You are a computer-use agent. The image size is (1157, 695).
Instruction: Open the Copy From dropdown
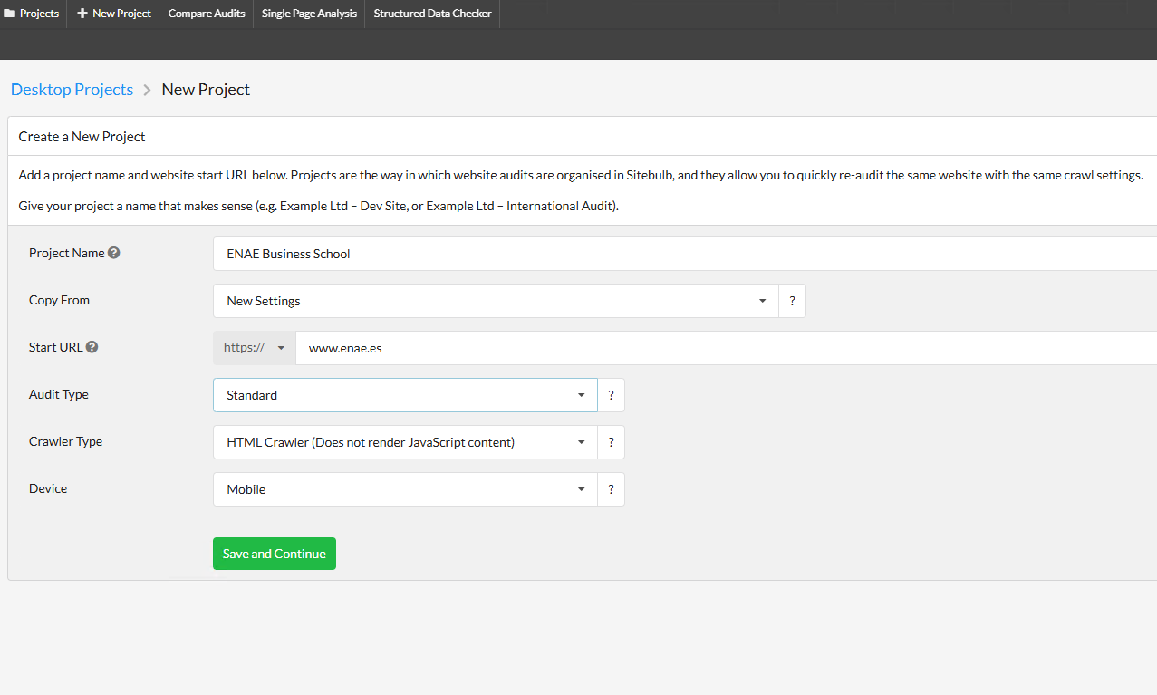click(496, 301)
